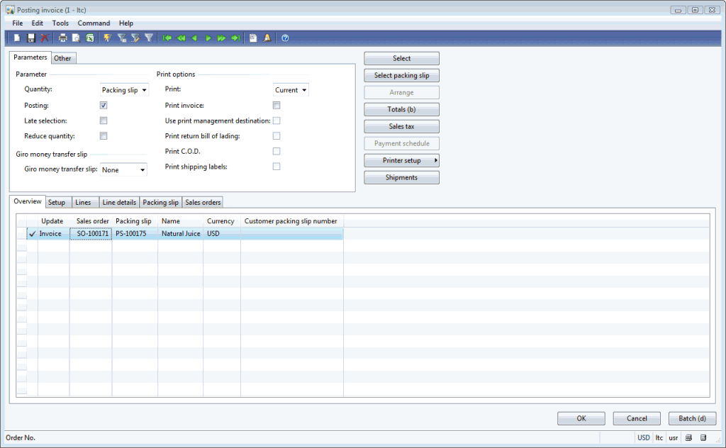Click the Previous page double-arrow icon
The image size is (726, 448).
181,38
